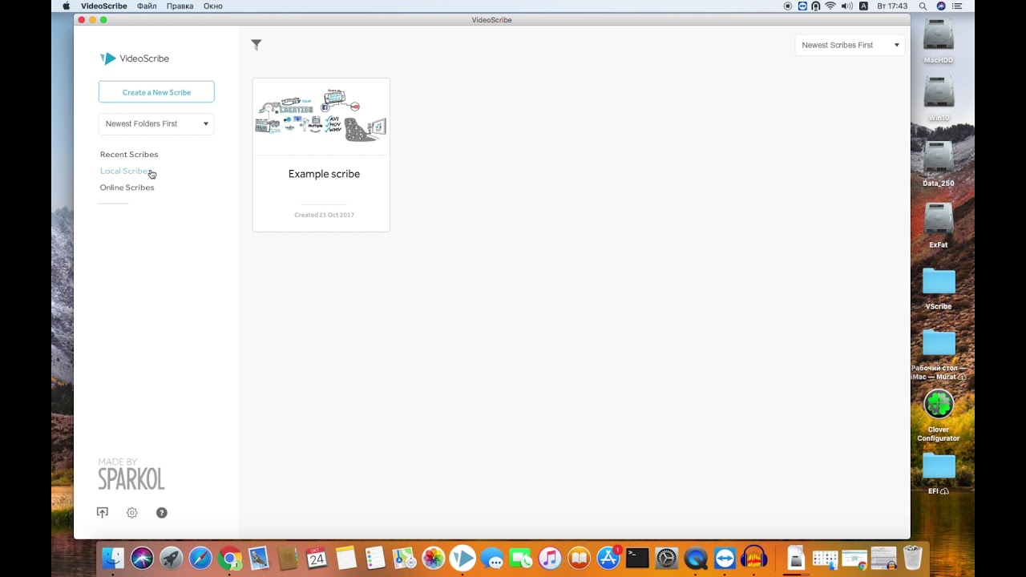Open the scribe filter funnel icon
Screen dimensions: 1026x577
point(256,45)
